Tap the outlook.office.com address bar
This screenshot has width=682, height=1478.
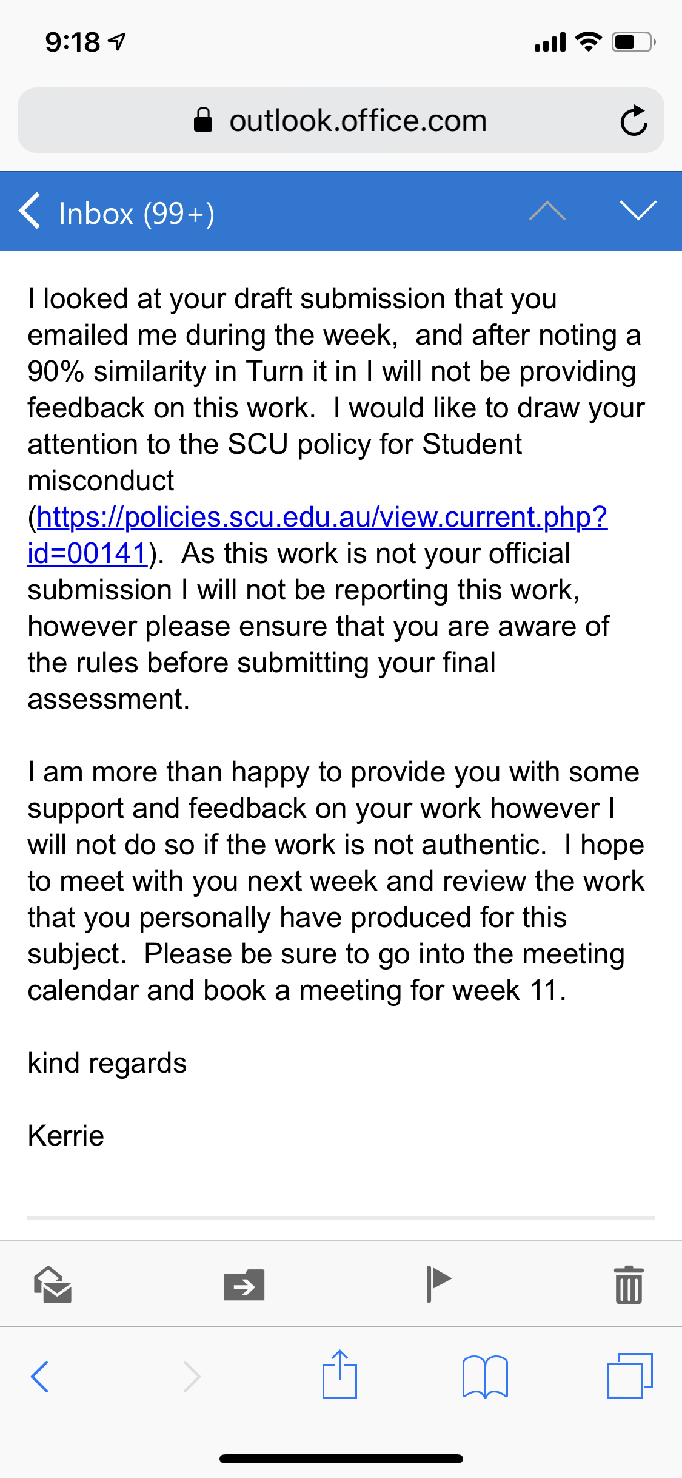click(x=341, y=120)
